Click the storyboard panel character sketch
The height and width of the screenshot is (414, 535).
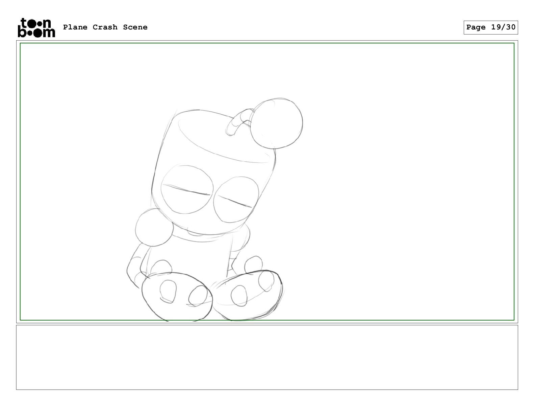pos(215,210)
